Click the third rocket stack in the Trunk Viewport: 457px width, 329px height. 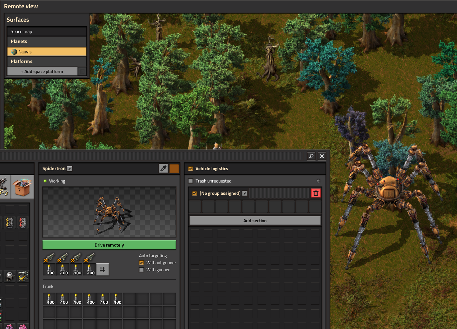76,299
